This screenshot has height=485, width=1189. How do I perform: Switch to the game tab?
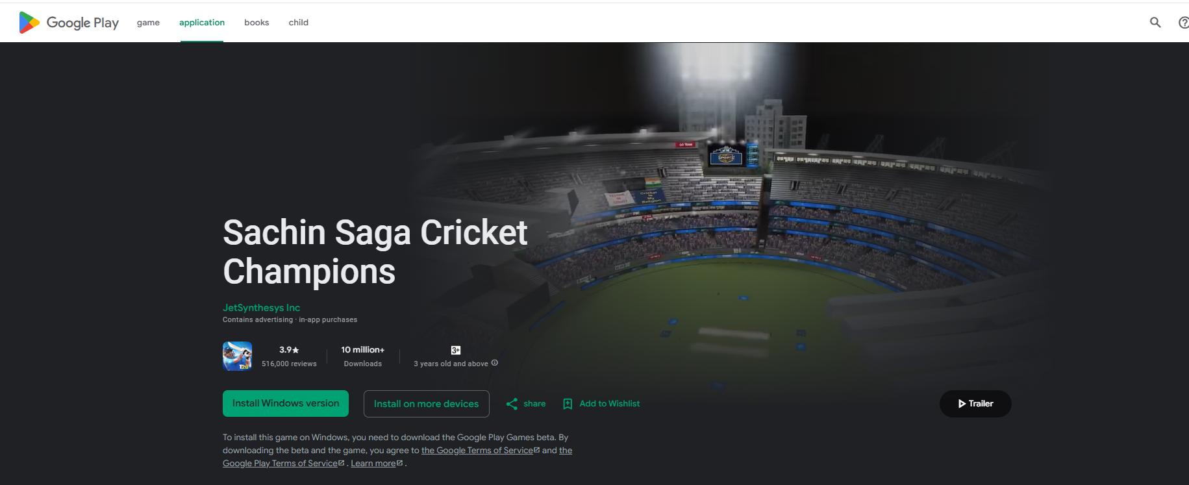click(x=148, y=22)
